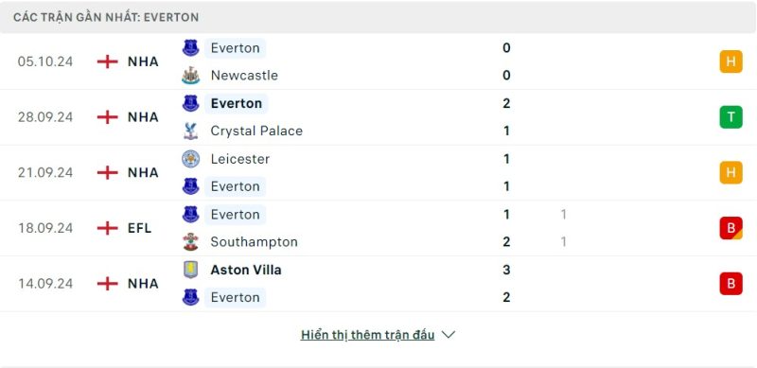Click the 'Các trận gần nhất: Everton' header

tap(106, 17)
